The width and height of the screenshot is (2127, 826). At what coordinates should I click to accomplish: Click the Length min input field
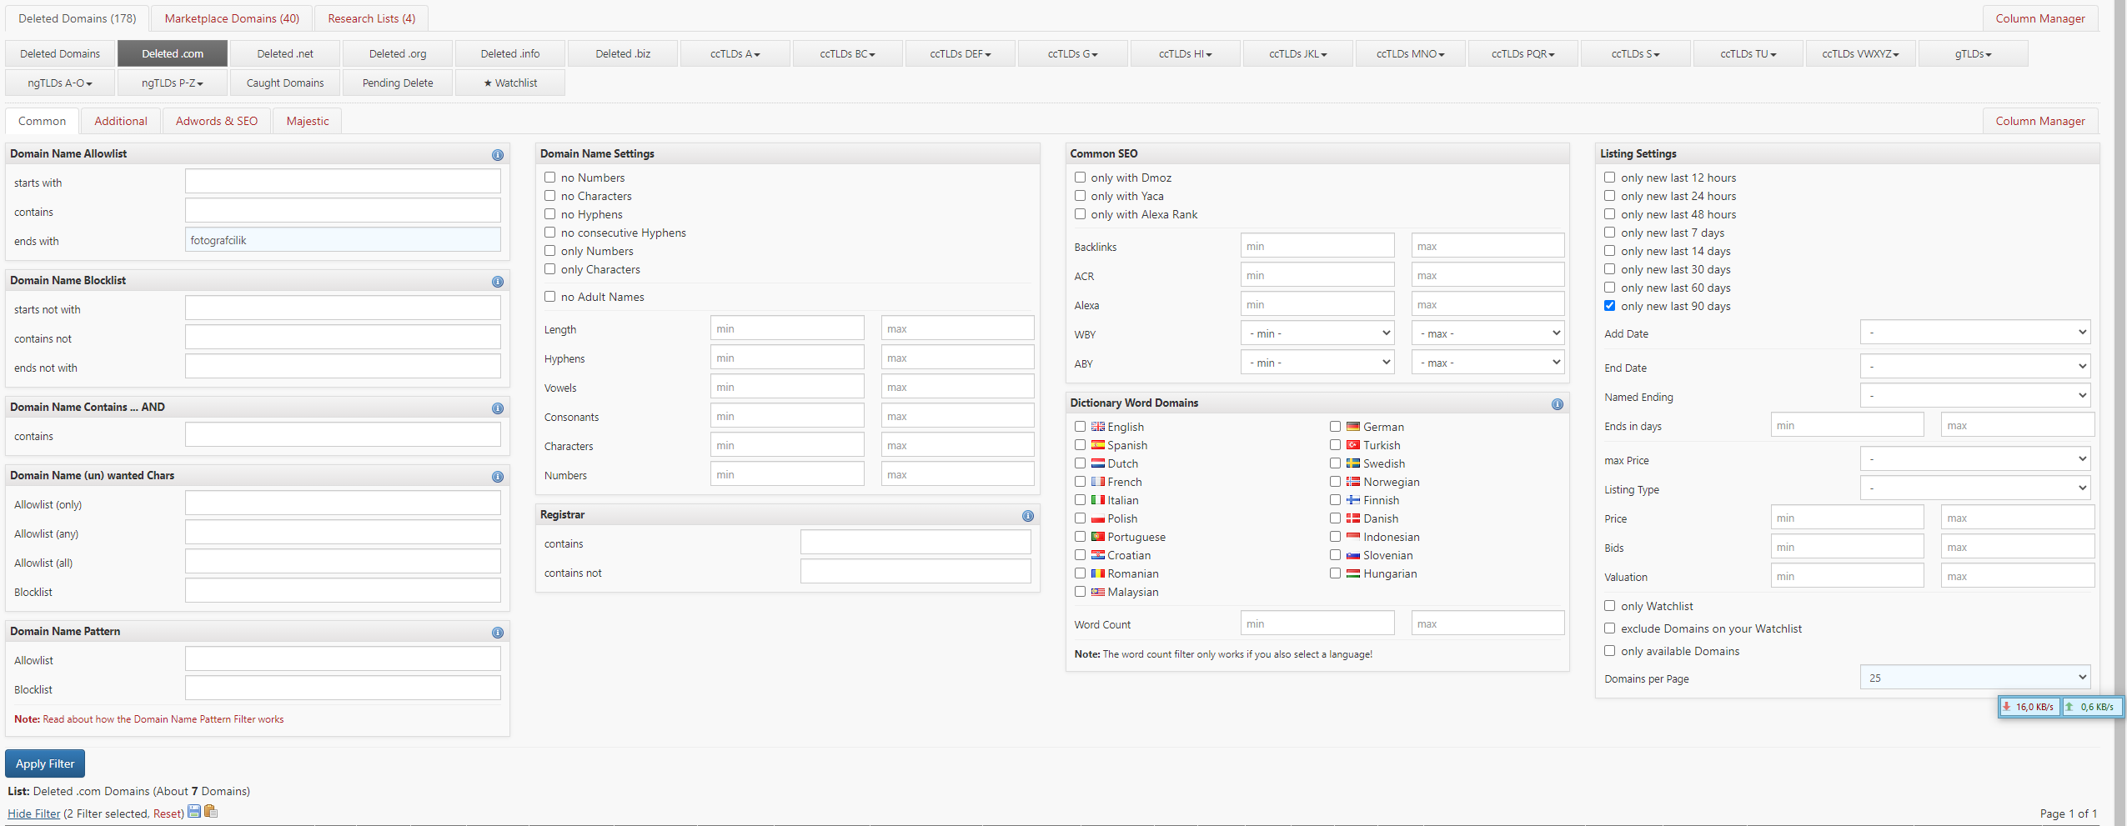787,328
